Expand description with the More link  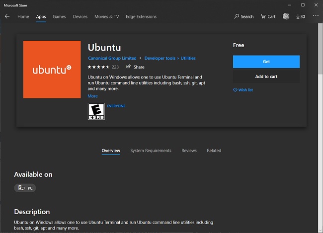(93, 96)
